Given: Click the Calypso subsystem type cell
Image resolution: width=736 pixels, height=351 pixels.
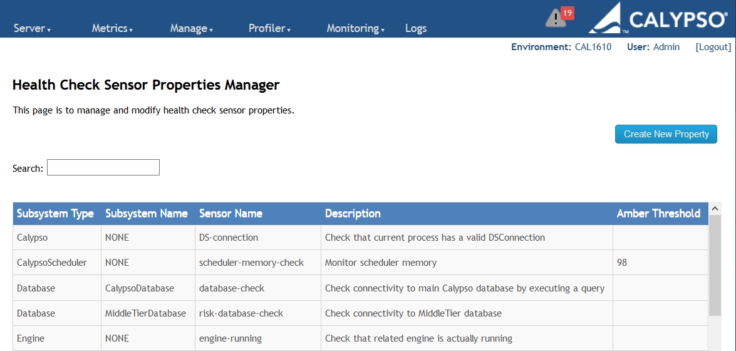Looking at the screenshot, I should click(57, 238).
